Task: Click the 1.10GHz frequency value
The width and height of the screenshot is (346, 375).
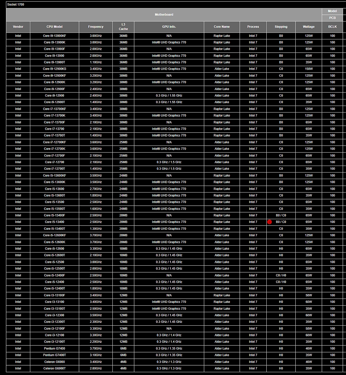Action: pyautogui.click(x=96, y=62)
